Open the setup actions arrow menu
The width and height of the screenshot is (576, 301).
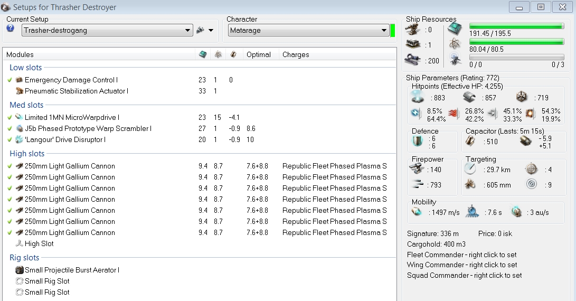[x=211, y=30]
